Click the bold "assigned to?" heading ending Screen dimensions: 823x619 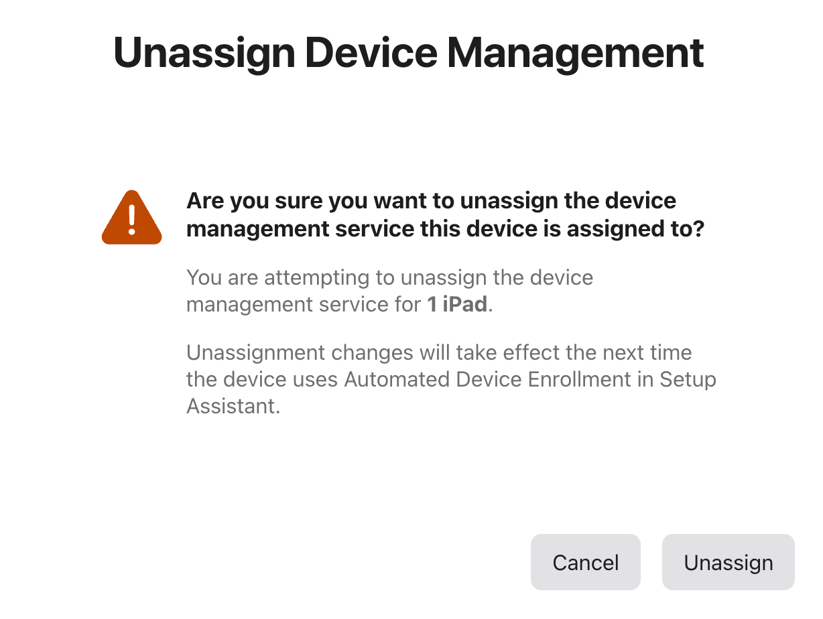click(x=635, y=229)
